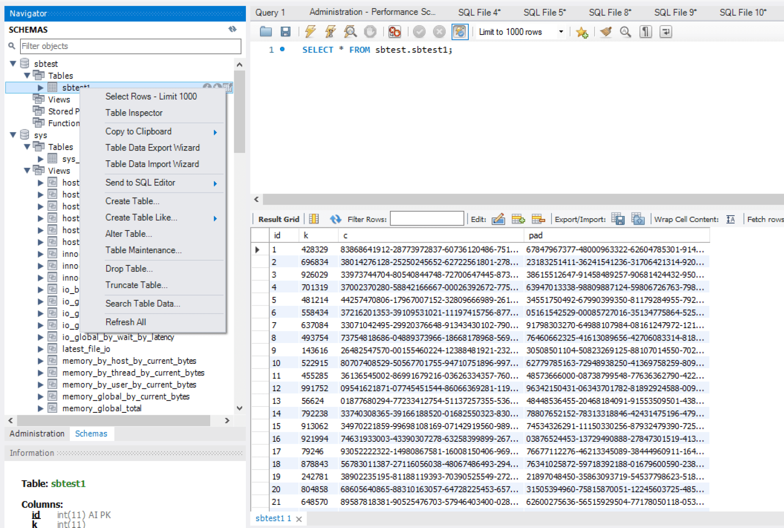Click the Explain query plan magnifier icon
784x528 pixels.
pyautogui.click(x=350, y=32)
